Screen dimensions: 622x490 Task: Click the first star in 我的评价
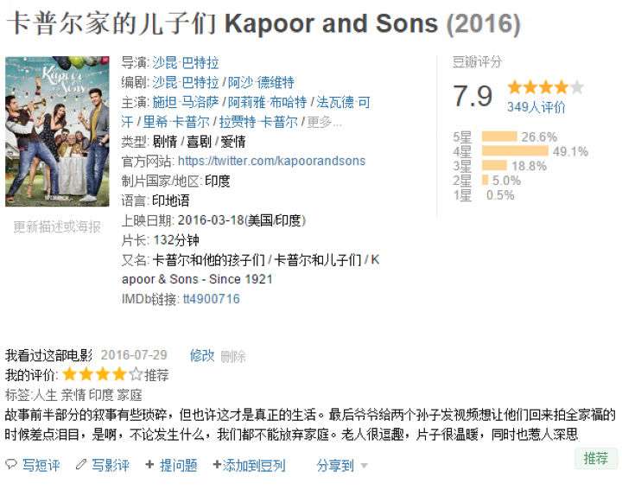coord(70,375)
